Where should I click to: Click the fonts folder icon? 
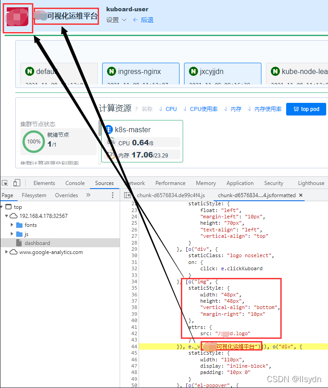pos(19,225)
